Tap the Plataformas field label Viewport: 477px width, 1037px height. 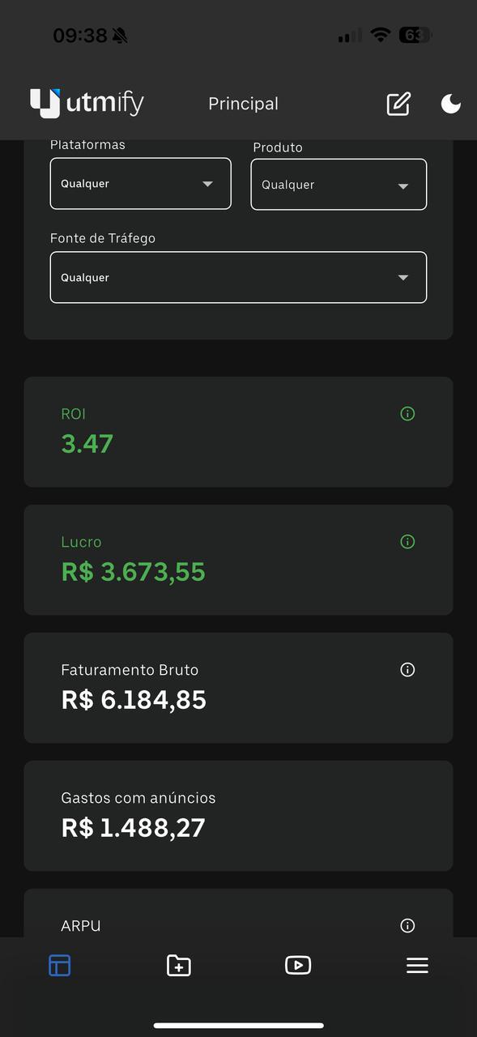[x=87, y=143]
